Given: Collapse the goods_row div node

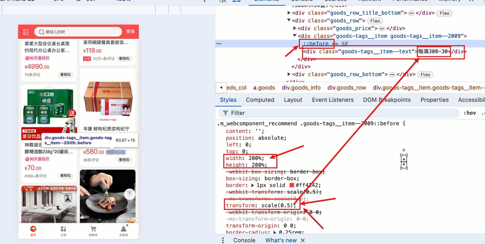Looking at the screenshot, I should (x=289, y=21).
